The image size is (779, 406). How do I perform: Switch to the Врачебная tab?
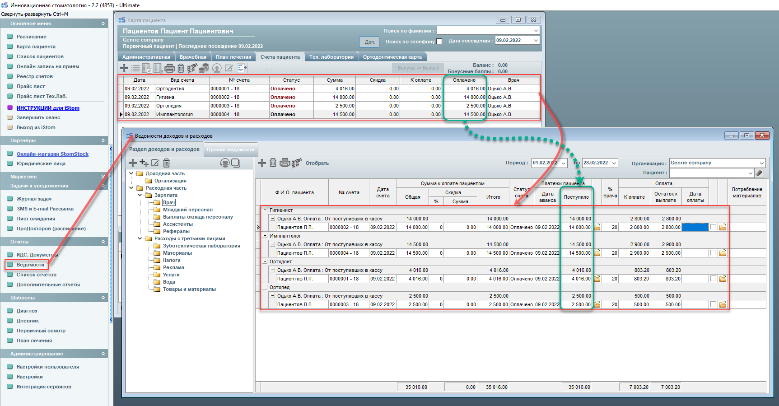tap(193, 57)
